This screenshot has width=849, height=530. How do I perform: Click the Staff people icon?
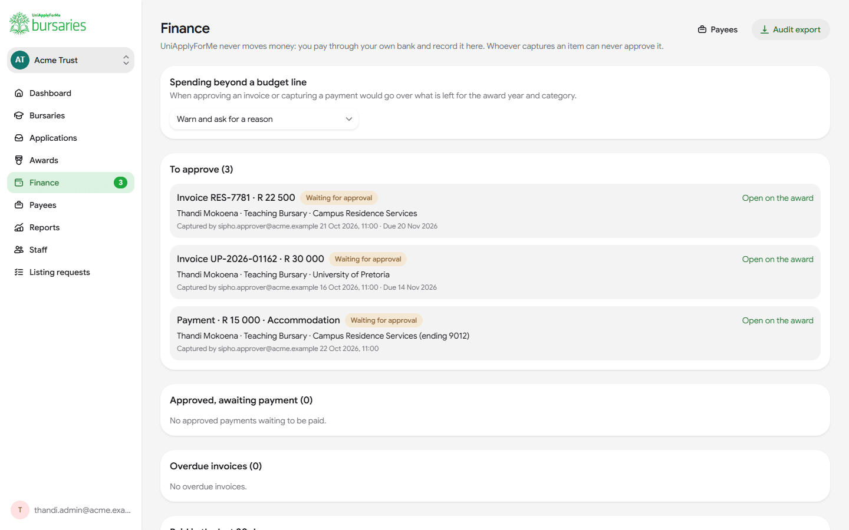point(19,250)
